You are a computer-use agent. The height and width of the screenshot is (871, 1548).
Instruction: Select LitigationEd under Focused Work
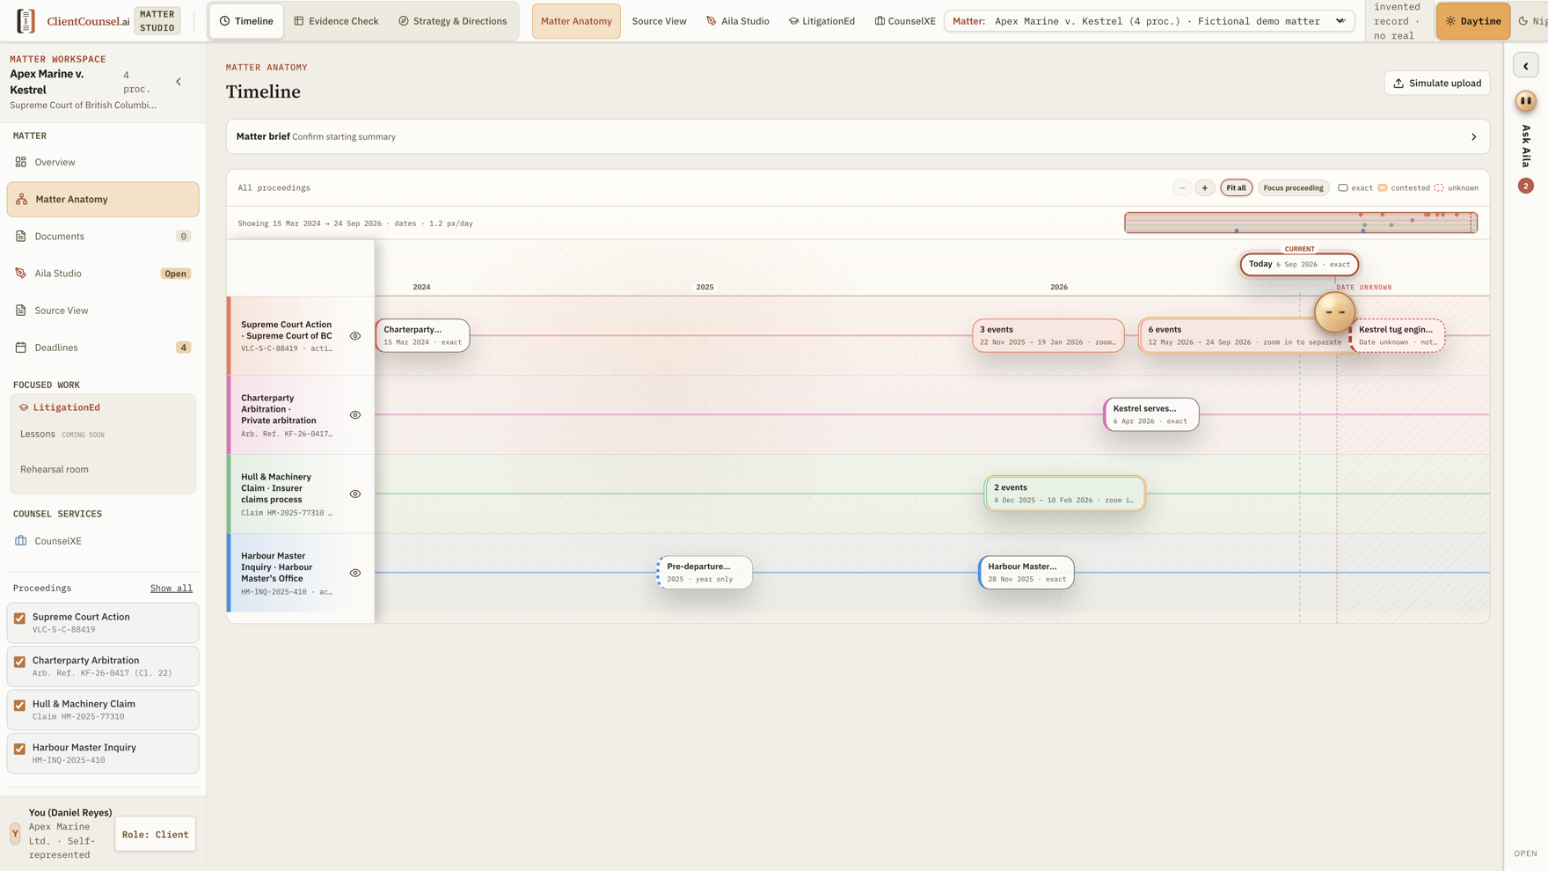tap(66, 407)
